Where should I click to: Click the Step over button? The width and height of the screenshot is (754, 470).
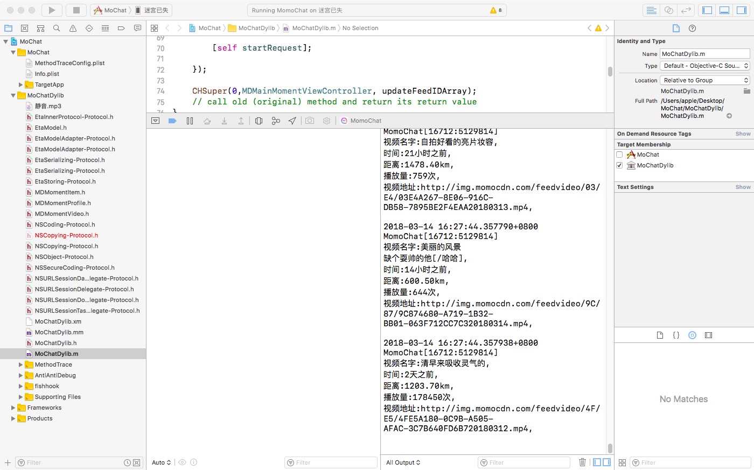point(207,121)
